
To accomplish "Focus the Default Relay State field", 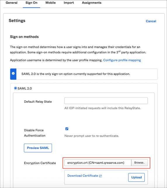I will (x=106, y=101).
